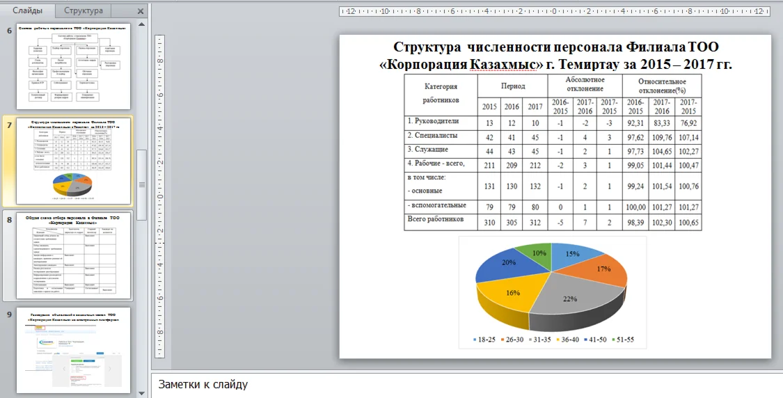This screenshot has height=398, width=783.
Task: Click table header Категория работников
Action: [441, 93]
